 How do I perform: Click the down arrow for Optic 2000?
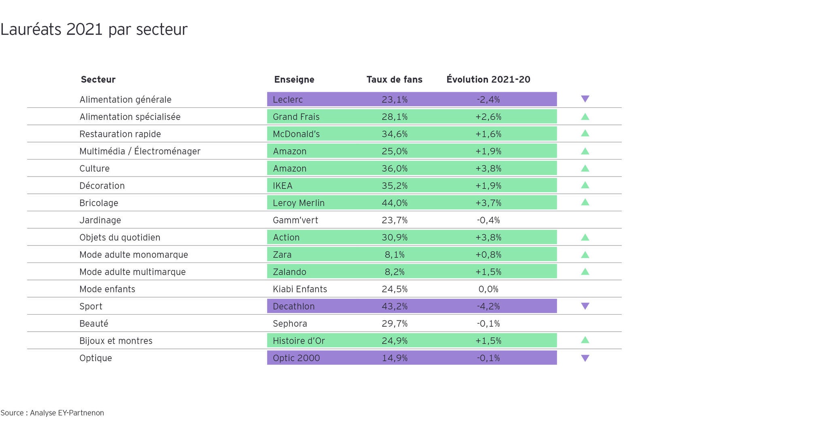click(585, 358)
